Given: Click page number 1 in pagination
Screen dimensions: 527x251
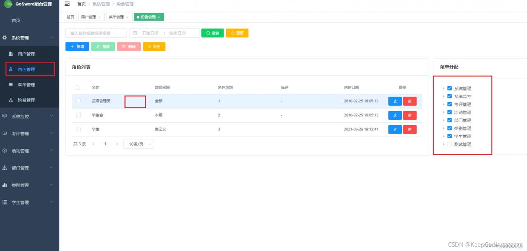Looking at the screenshot, I should click(x=105, y=144).
